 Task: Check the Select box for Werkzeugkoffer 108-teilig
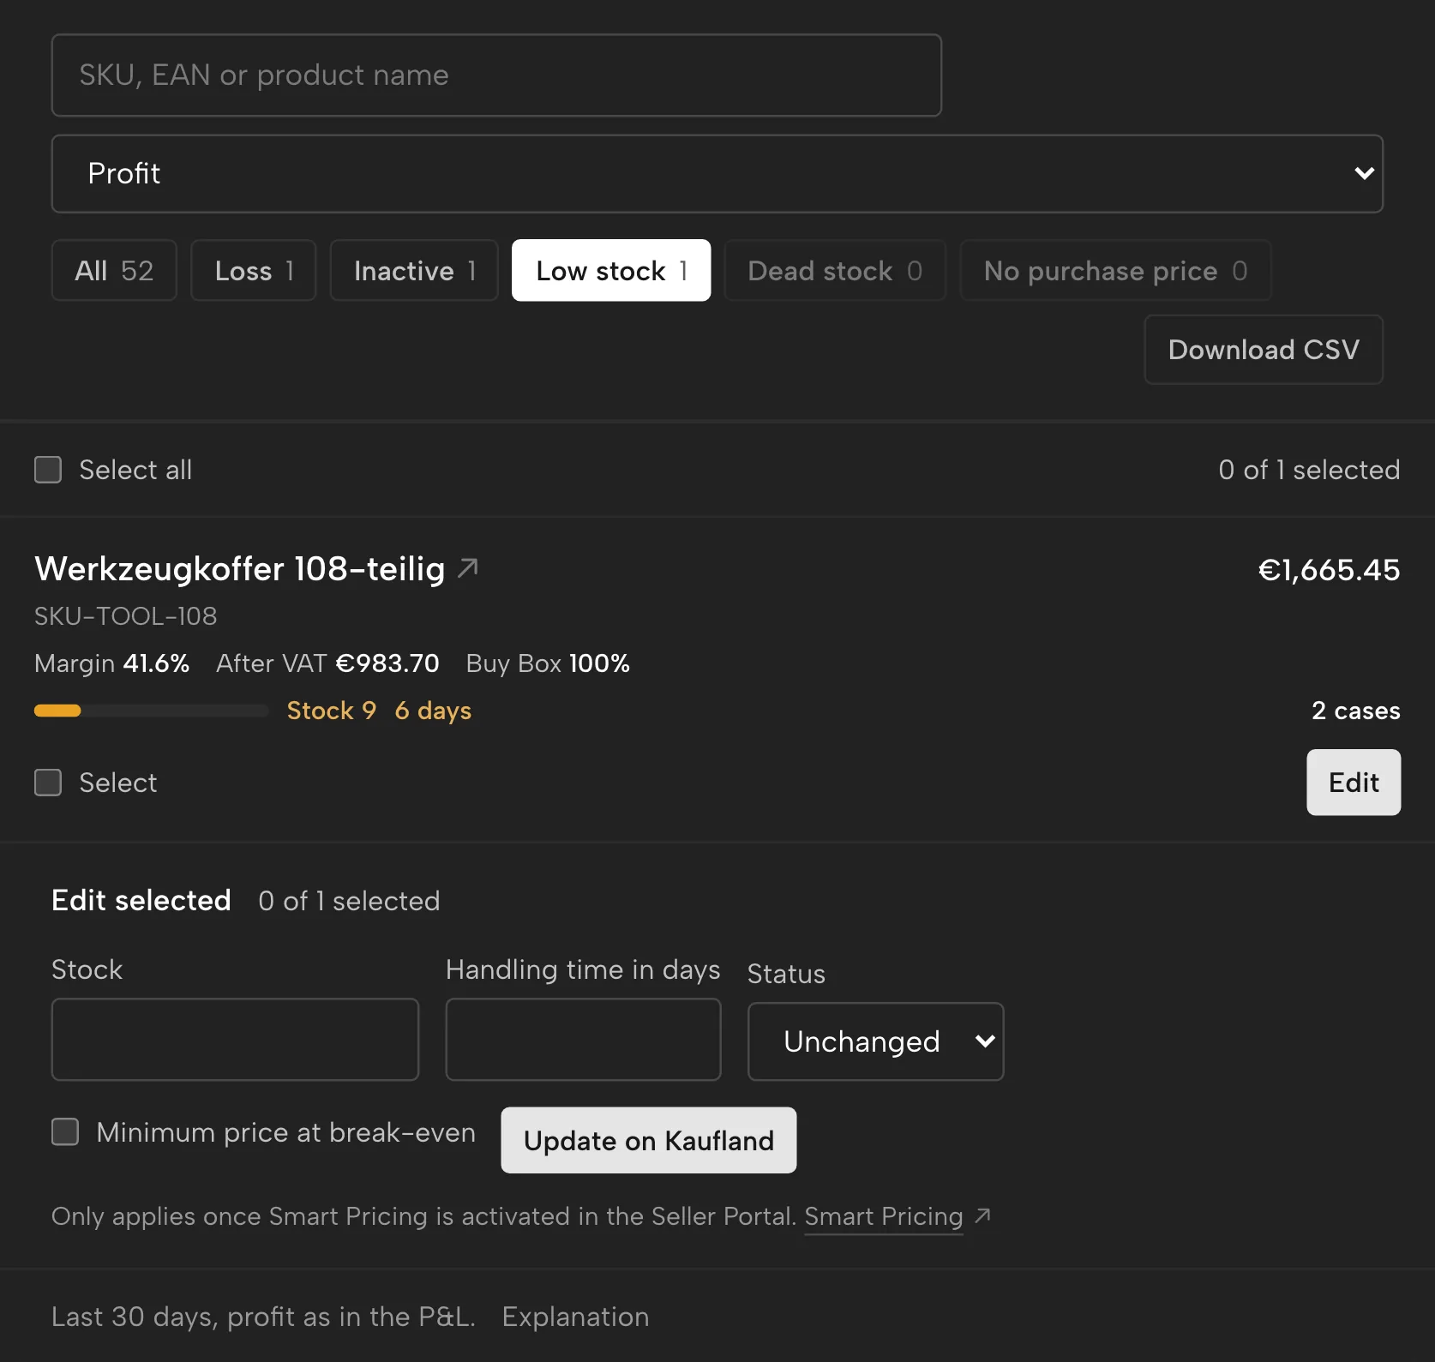(x=48, y=783)
